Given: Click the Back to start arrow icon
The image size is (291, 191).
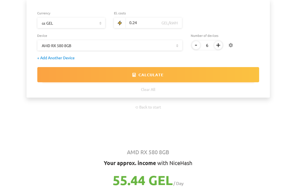Looking at the screenshot, I should [x=137, y=107].
